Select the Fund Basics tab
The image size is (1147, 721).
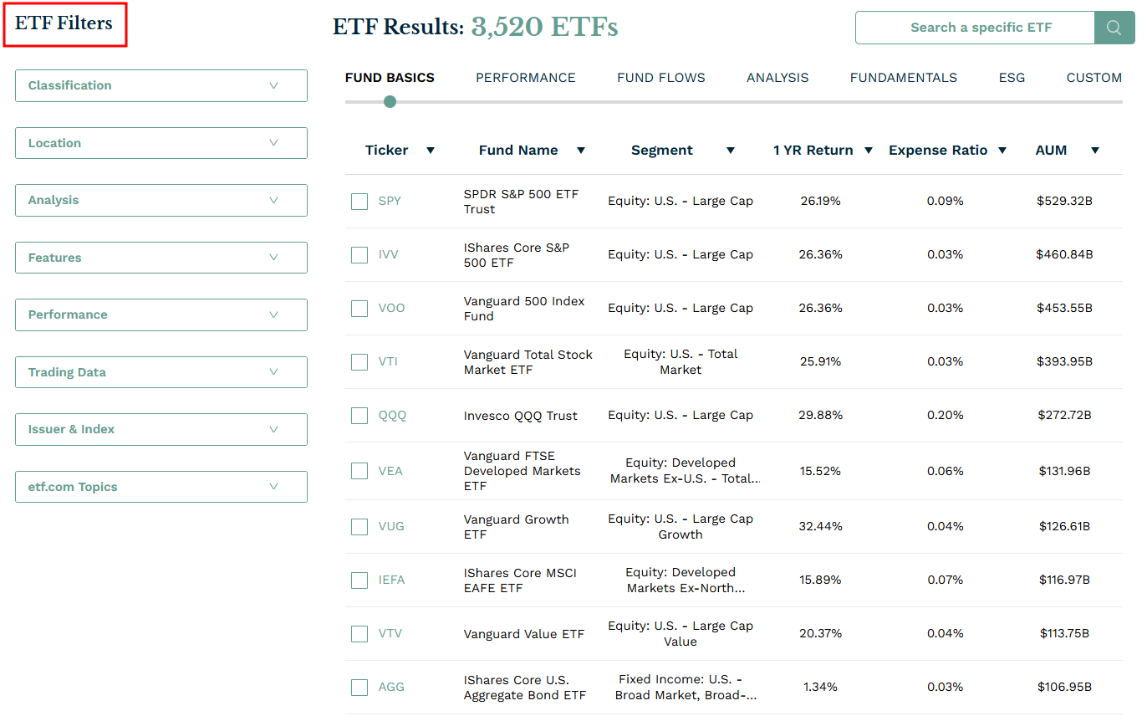[x=390, y=78]
